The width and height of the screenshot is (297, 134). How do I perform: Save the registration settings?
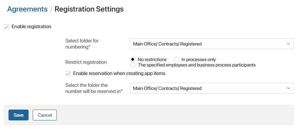click(19, 115)
